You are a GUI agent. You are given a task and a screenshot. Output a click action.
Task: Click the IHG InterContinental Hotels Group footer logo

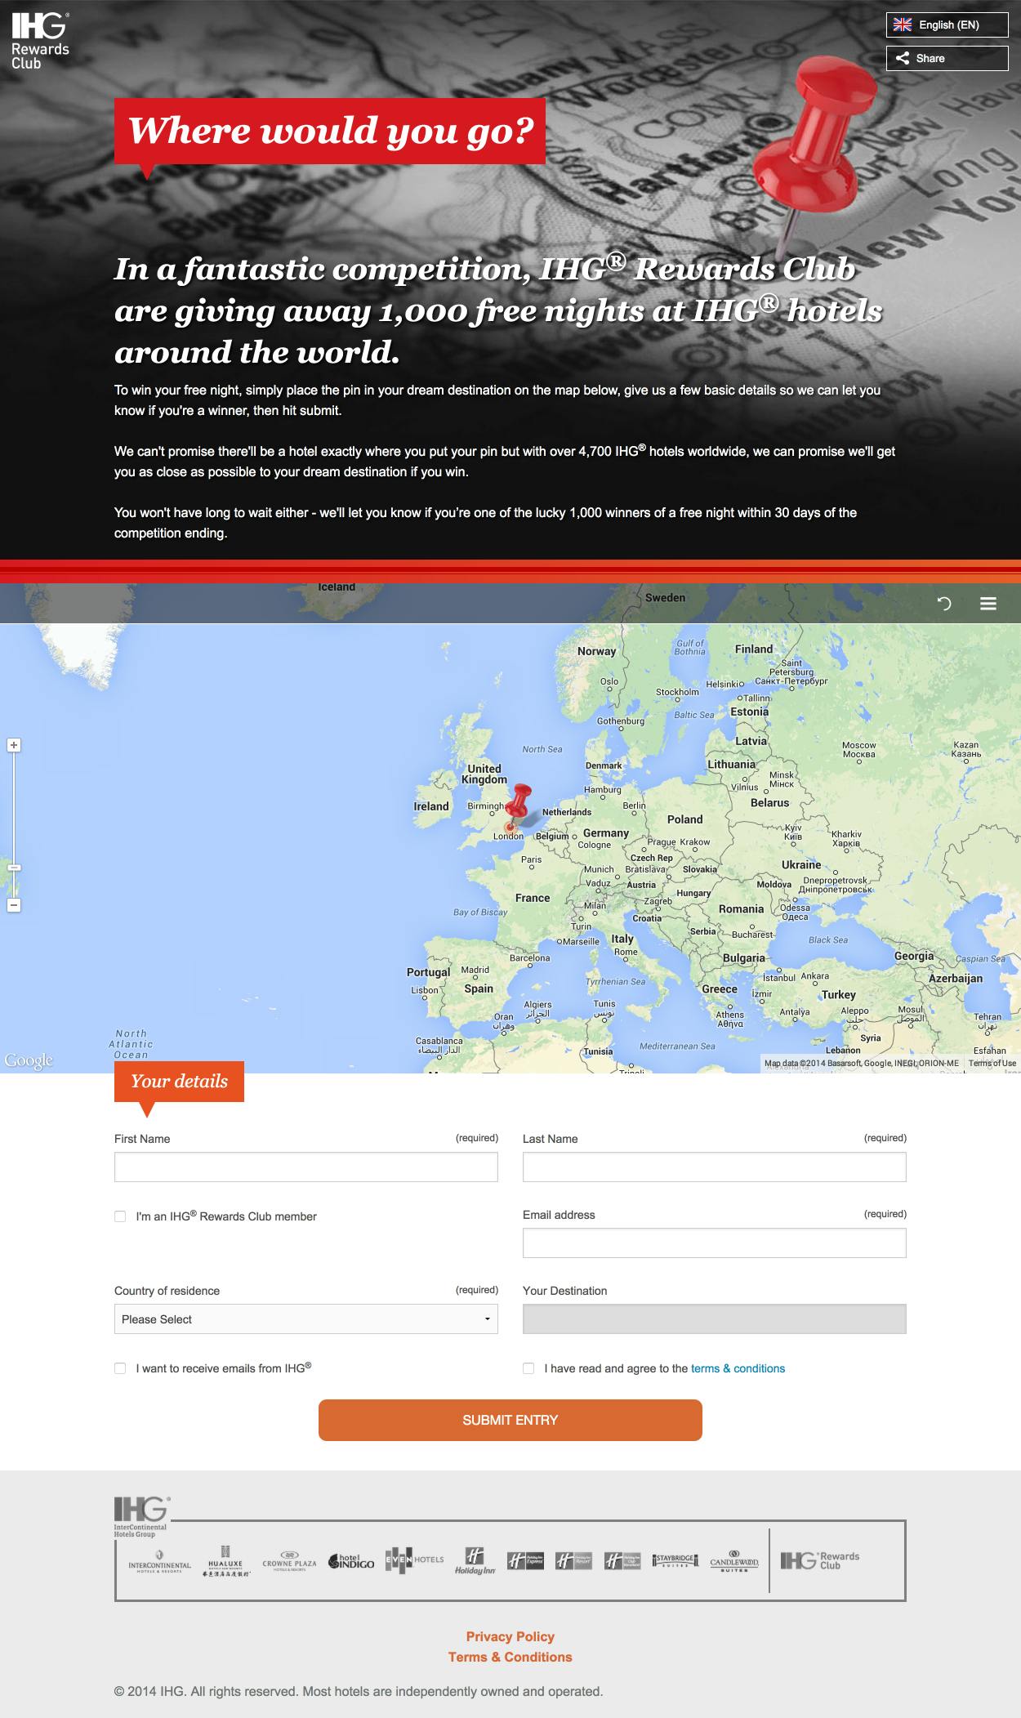pyautogui.click(x=142, y=1517)
